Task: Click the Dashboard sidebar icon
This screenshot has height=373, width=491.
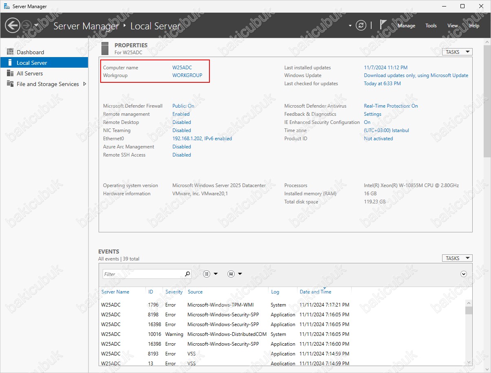Action: [10, 52]
